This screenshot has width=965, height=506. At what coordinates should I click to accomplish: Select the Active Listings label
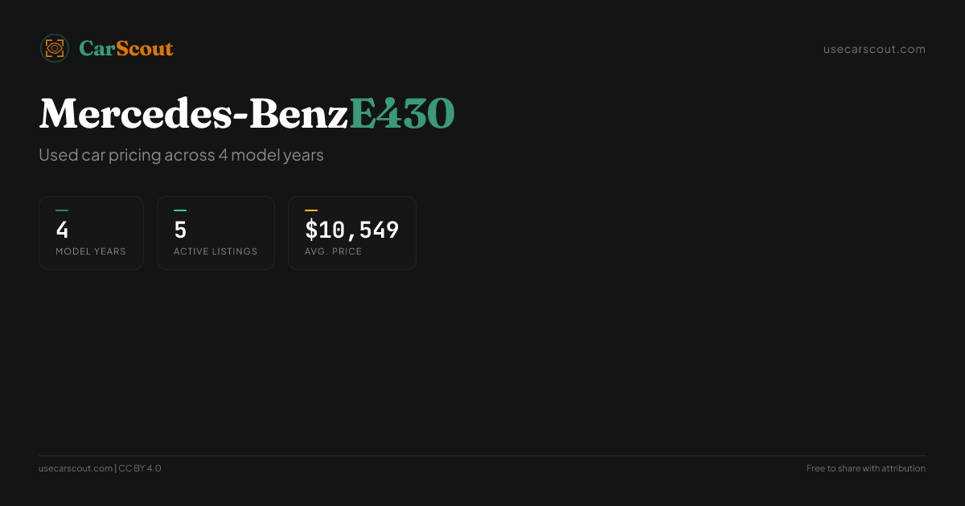[216, 251]
